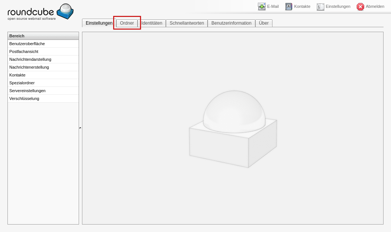
Task: Open the Kontakte address book icon
Action: coord(289,6)
